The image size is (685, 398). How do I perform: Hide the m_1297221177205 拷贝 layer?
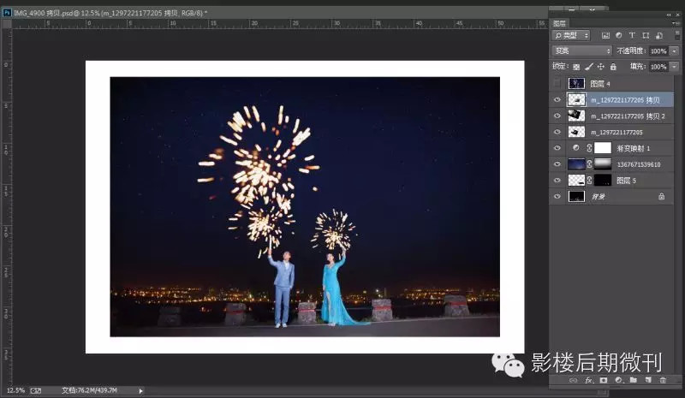[557, 99]
